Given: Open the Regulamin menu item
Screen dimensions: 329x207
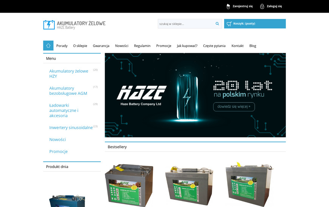Looking at the screenshot, I should (142, 45).
